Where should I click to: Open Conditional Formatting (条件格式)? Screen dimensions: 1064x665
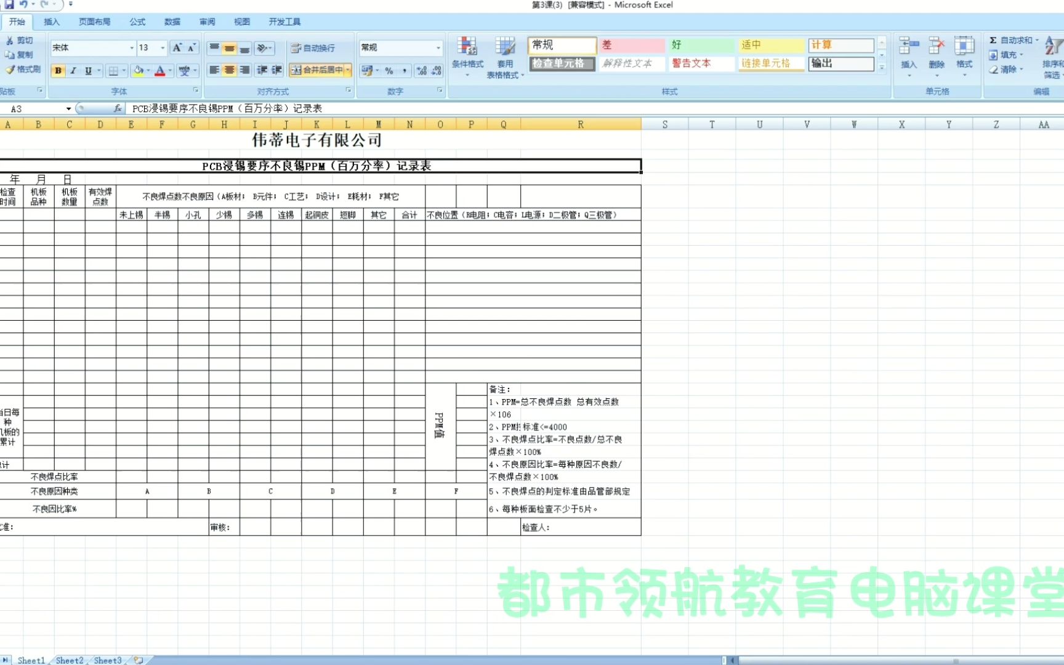click(x=467, y=57)
